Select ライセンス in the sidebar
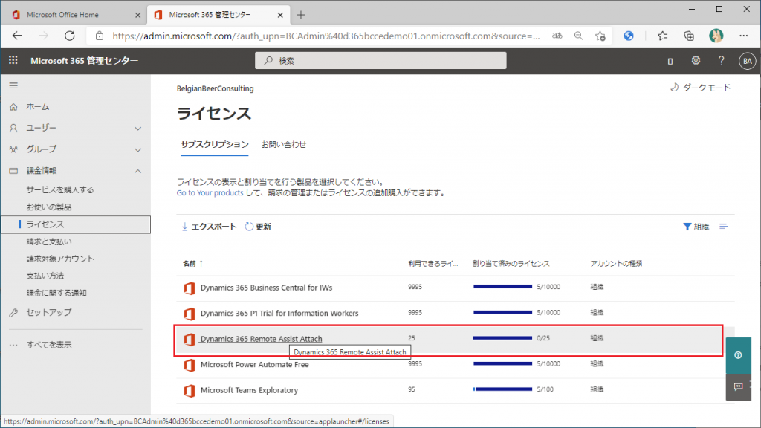The image size is (761, 428). pyautogui.click(x=75, y=224)
